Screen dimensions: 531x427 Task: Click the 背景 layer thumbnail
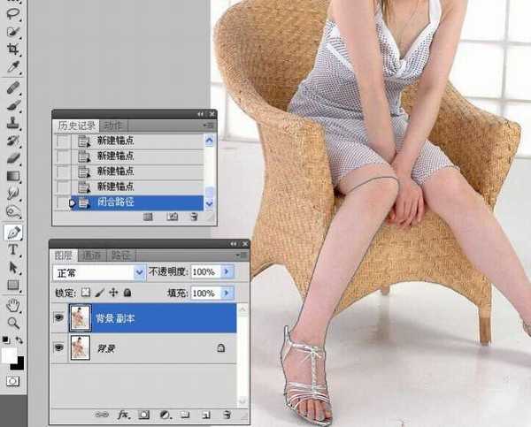click(80, 349)
